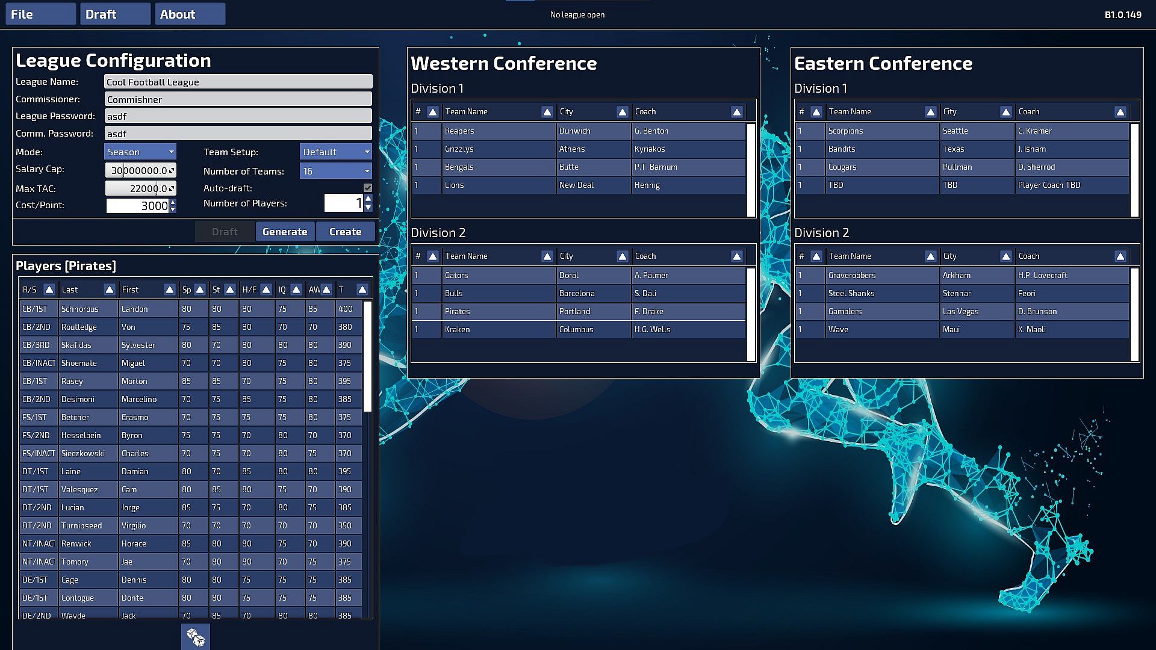The height and width of the screenshot is (650, 1156).
Task: Open the Team Setup Default dropdown
Action: (x=335, y=152)
